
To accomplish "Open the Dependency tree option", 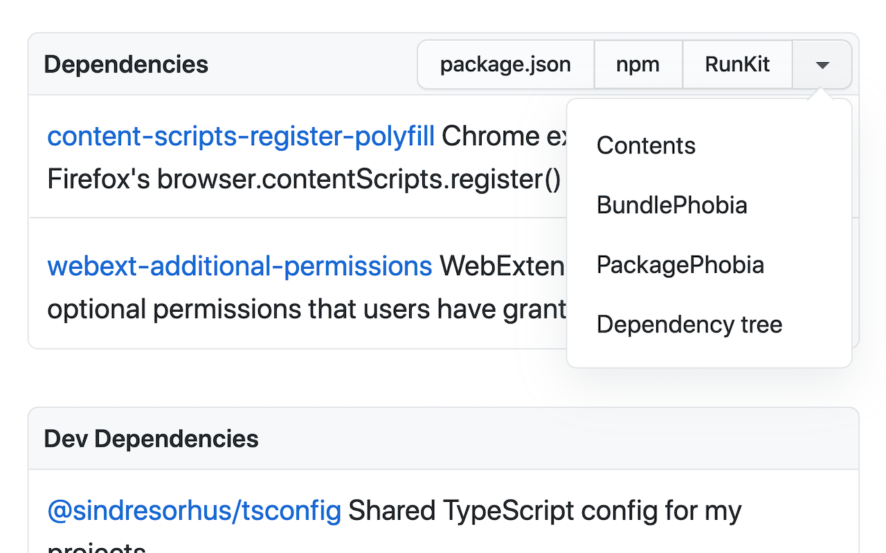I will 689,324.
